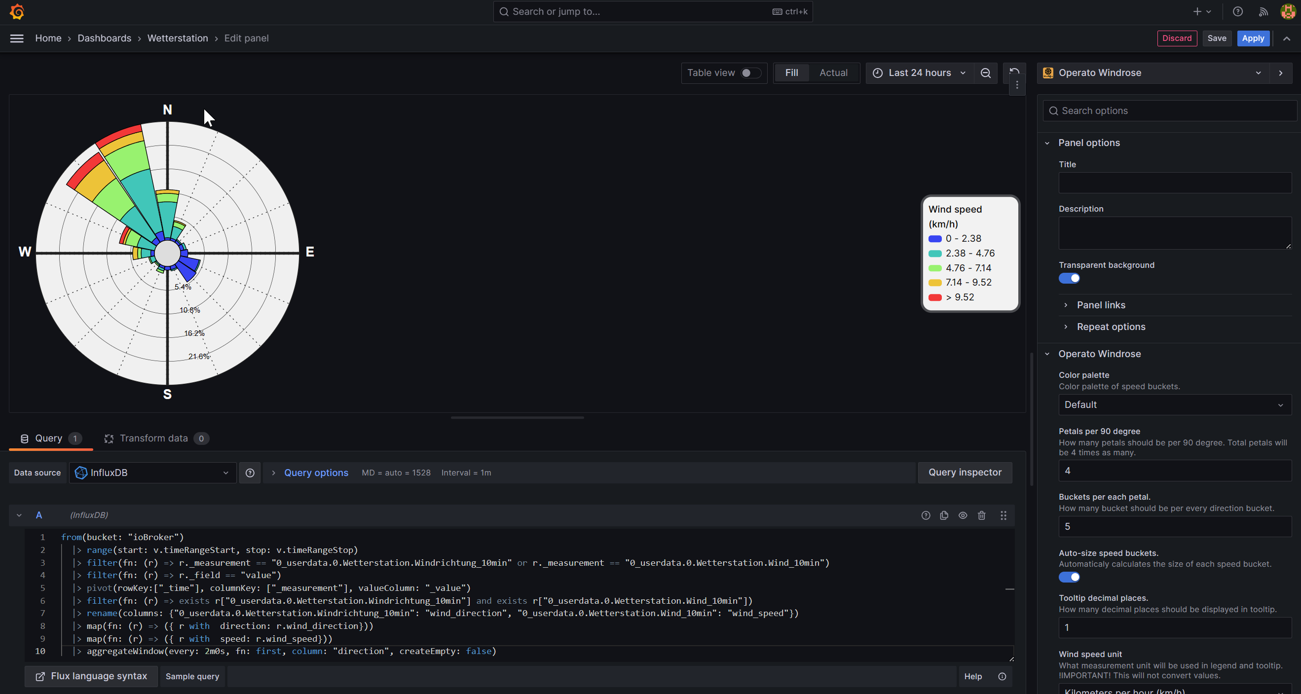The width and height of the screenshot is (1301, 694).
Task: Open the Color palette Default dropdown
Action: (x=1174, y=404)
